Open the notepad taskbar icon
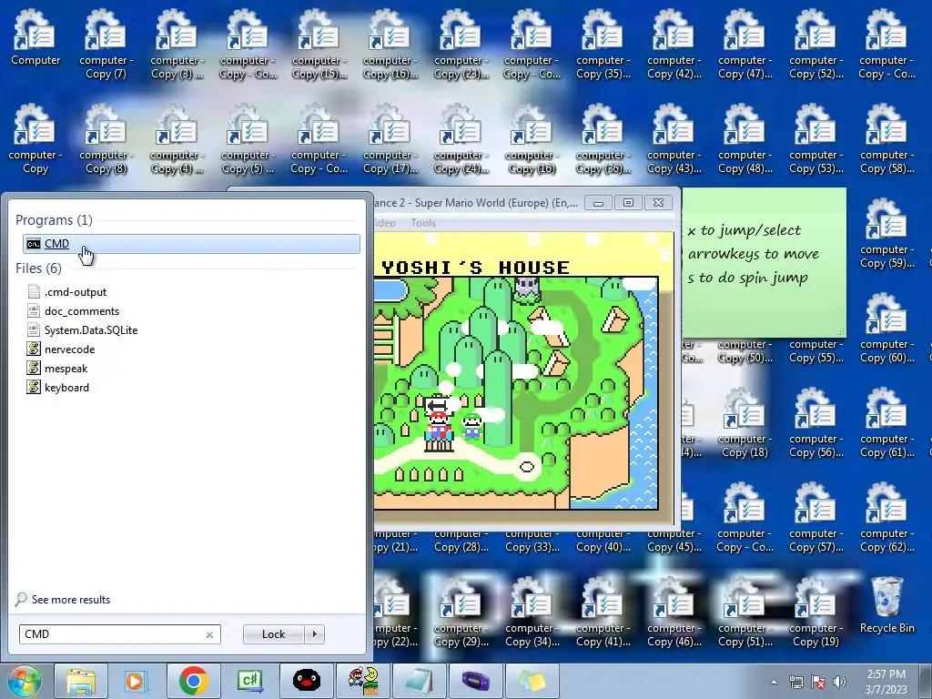932x699 pixels. point(419,681)
